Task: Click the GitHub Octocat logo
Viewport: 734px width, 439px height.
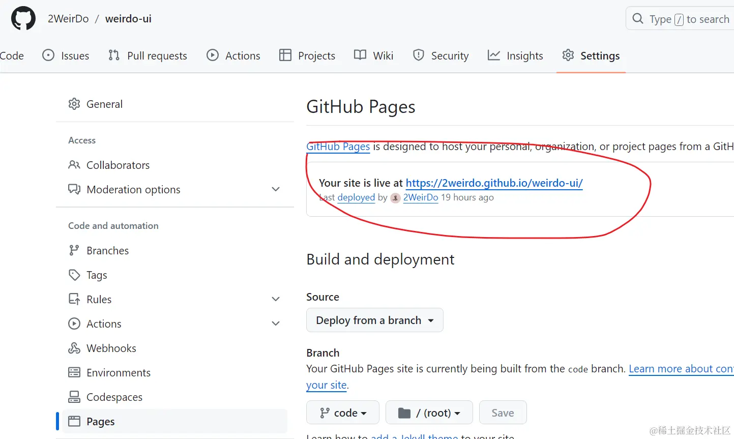Action: coord(23,19)
